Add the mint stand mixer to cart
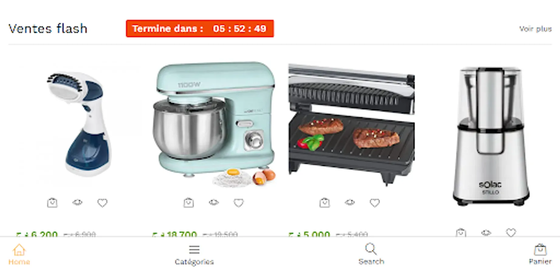The image size is (560, 273). (x=189, y=202)
